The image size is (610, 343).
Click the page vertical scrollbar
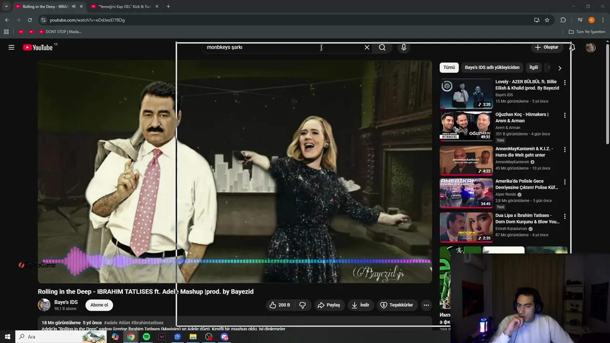tap(607, 95)
